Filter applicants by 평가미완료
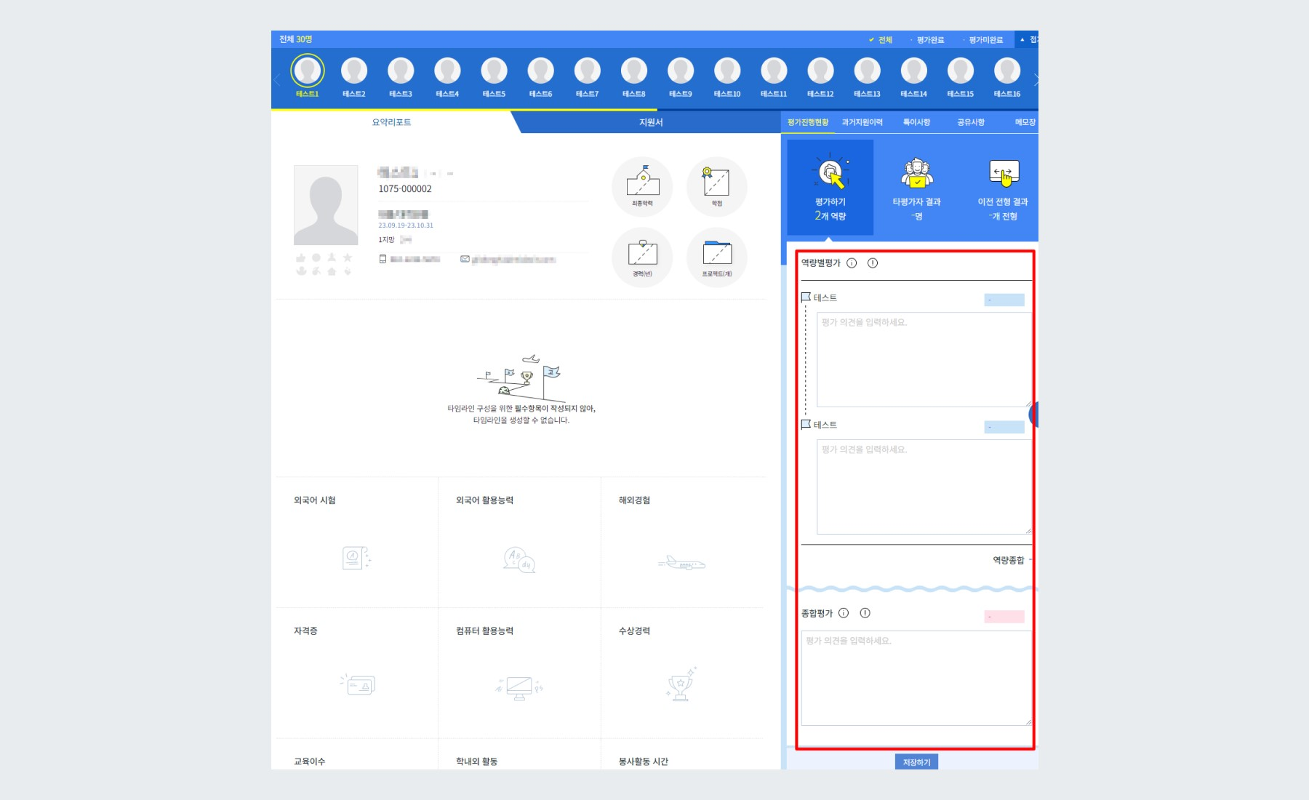This screenshot has width=1309, height=800. [x=983, y=40]
